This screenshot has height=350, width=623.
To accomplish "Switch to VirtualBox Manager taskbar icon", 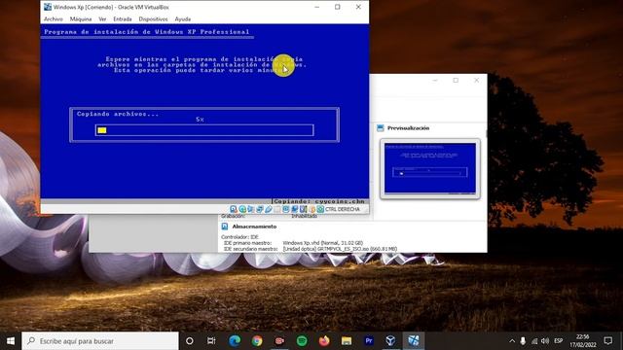I will [391, 341].
